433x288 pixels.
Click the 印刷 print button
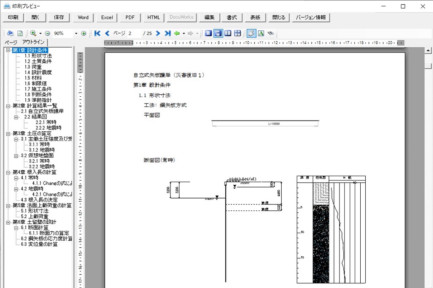coord(13,17)
